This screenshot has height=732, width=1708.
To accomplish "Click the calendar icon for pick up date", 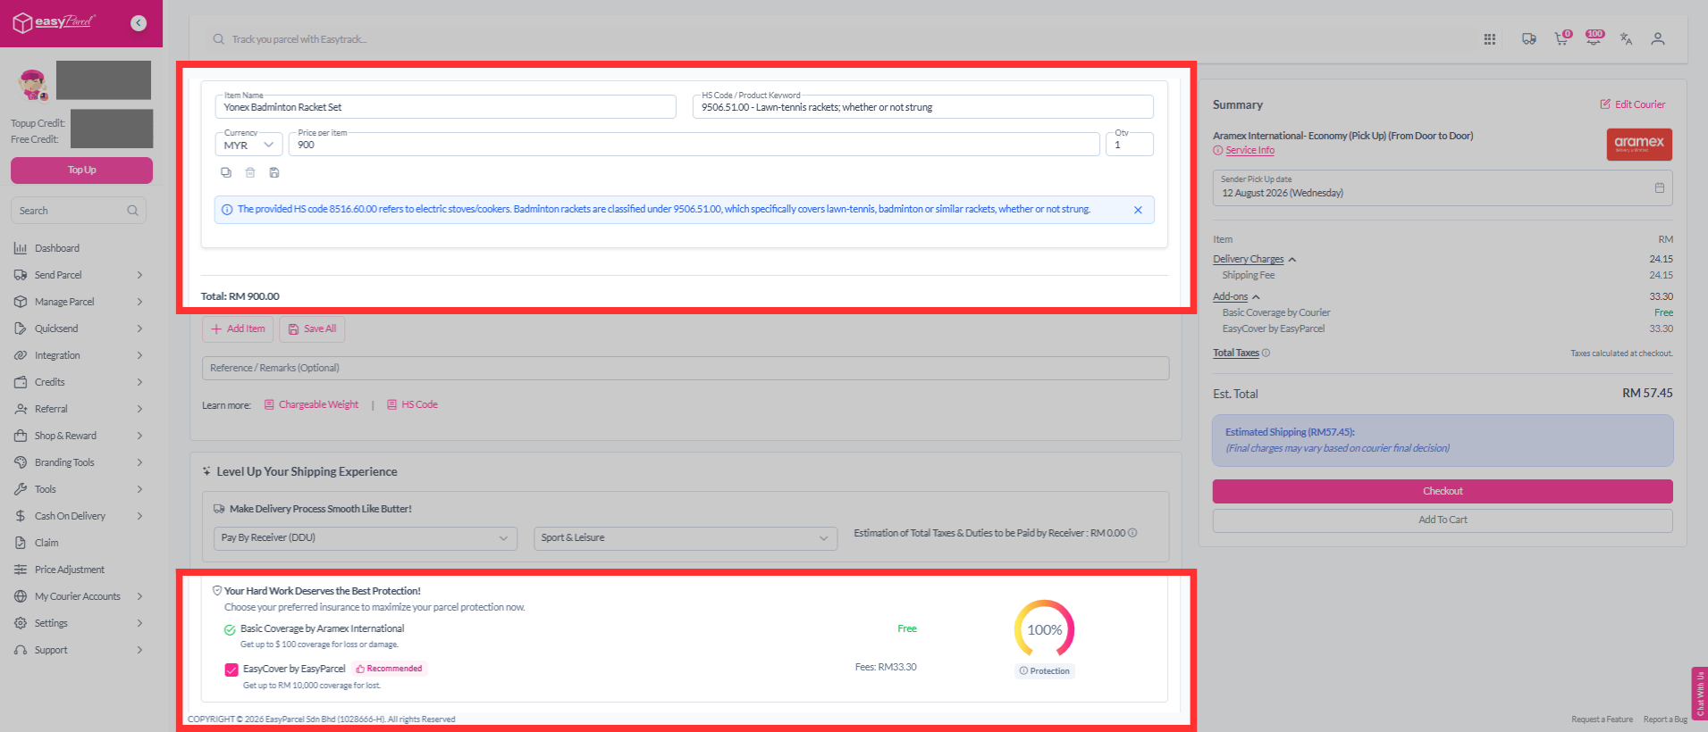I will [1660, 187].
